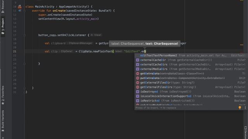This screenshot has height=139, width=248.
Task: Click the Project folder icon in left sidebar
Action: [3, 33]
